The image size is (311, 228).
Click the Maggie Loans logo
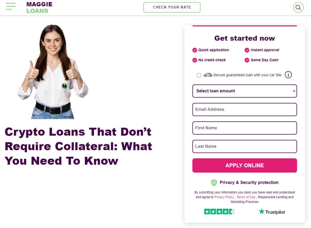coord(39,8)
